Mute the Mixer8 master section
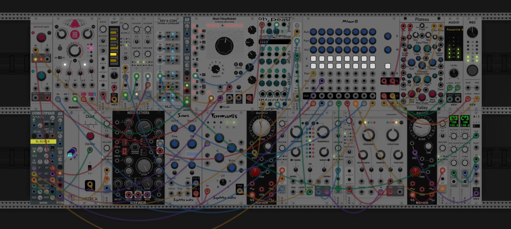This screenshot has height=229, width=511. [388, 66]
